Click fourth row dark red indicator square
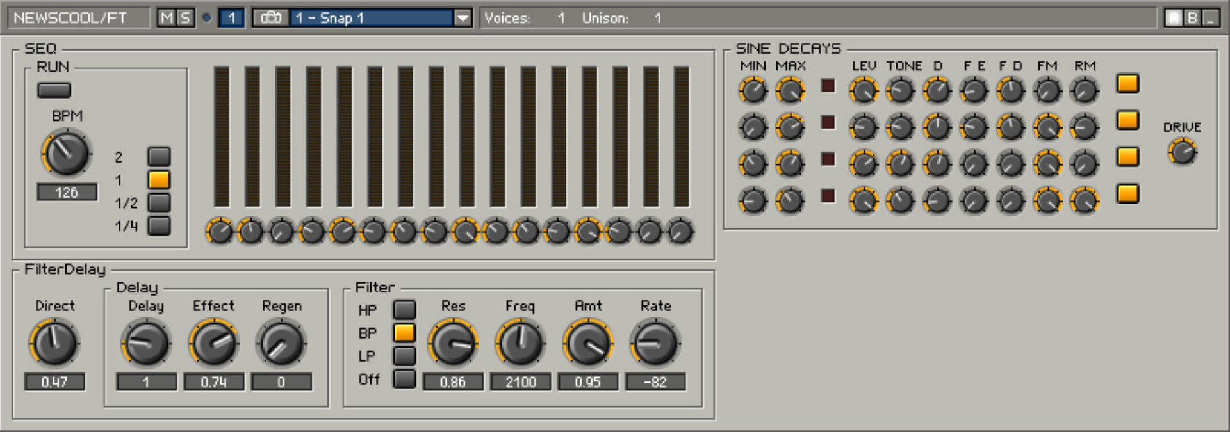 (x=828, y=196)
